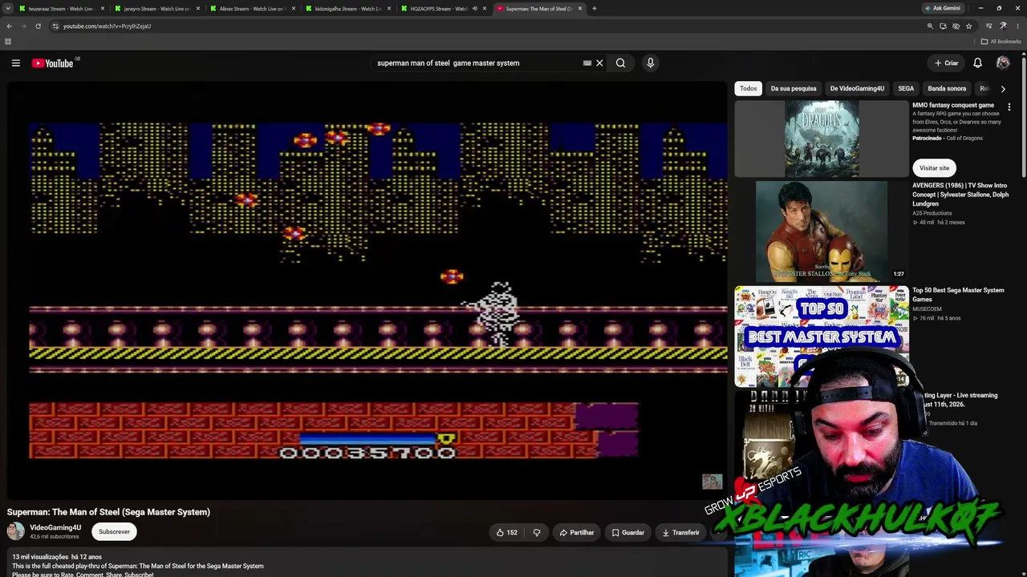
Task: Close the Superman: The Man of Steel tab
Action: (580, 8)
